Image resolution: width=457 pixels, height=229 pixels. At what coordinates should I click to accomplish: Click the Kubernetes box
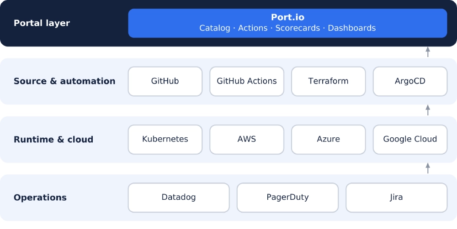[165, 140]
